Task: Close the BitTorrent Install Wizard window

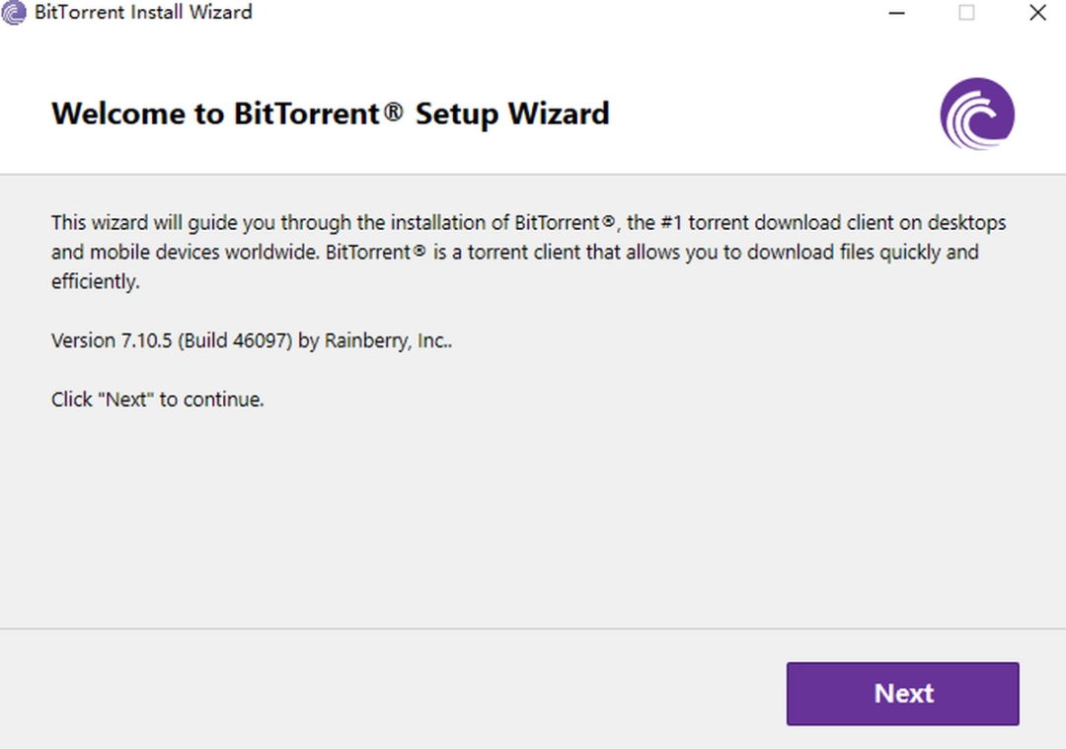Action: [x=1037, y=13]
